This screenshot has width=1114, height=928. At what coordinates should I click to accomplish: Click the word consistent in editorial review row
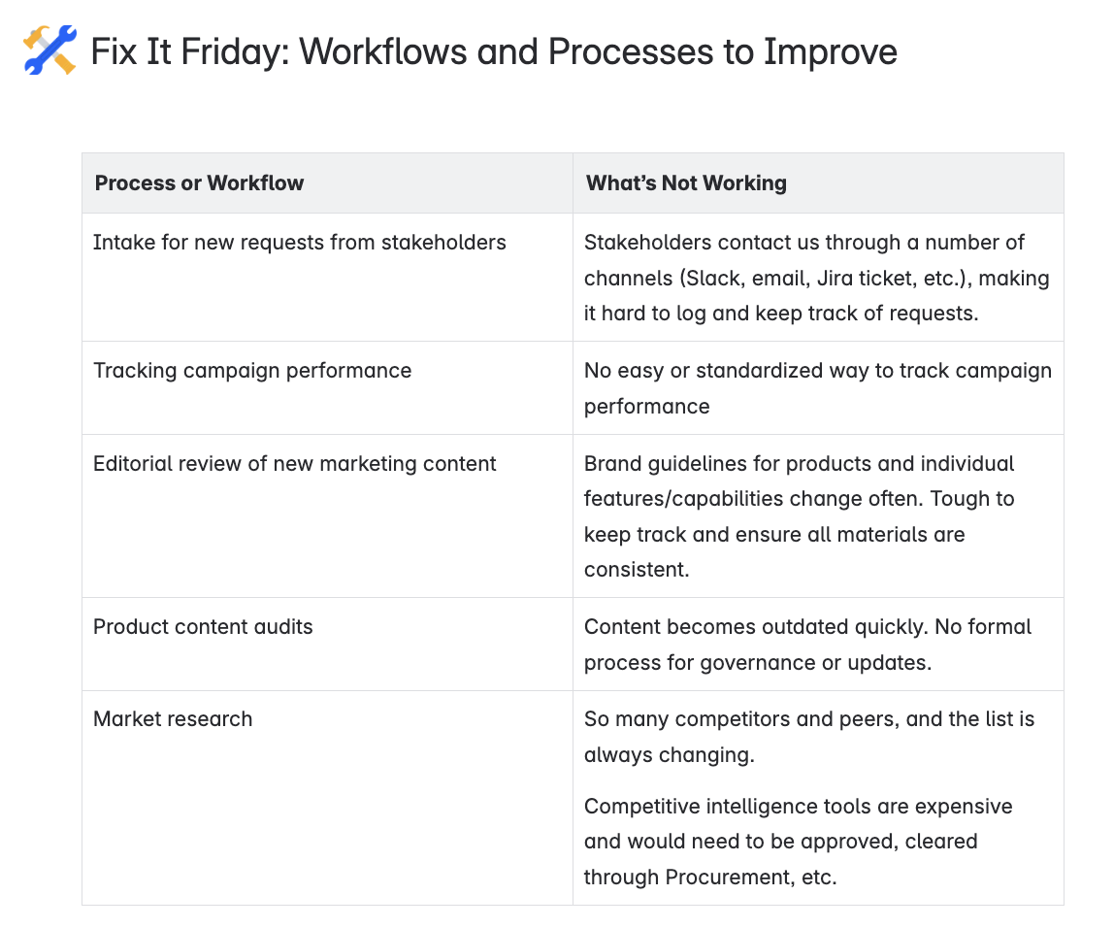tap(636, 570)
